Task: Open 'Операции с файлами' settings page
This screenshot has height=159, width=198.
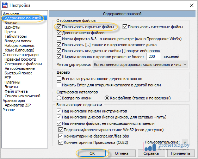Action: tap(23, 64)
